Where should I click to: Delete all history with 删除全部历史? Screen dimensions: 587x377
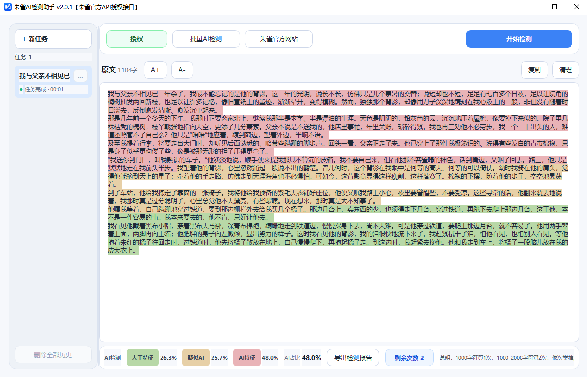click(x=53, y=355)
